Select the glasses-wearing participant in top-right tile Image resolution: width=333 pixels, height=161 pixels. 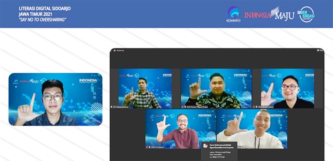(x=287, y=88)
